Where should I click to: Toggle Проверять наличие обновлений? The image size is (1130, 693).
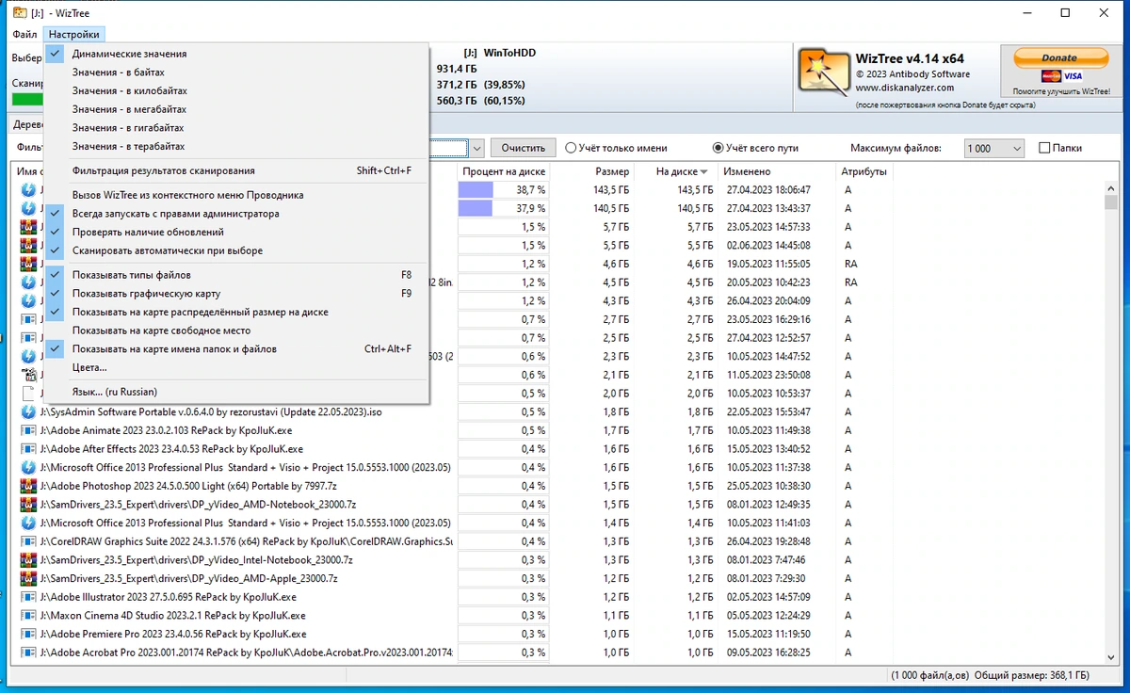click(x=236, y=232)
